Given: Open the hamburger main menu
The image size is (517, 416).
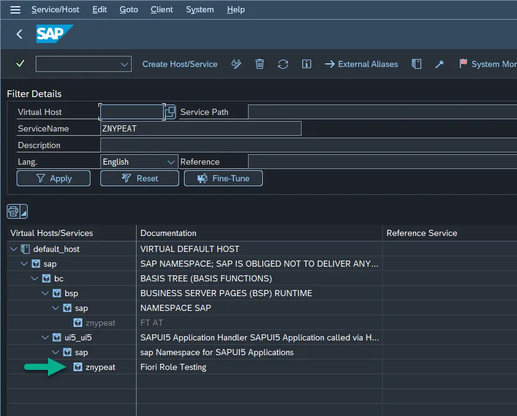Looking at the screenshot, I should 15,10.
